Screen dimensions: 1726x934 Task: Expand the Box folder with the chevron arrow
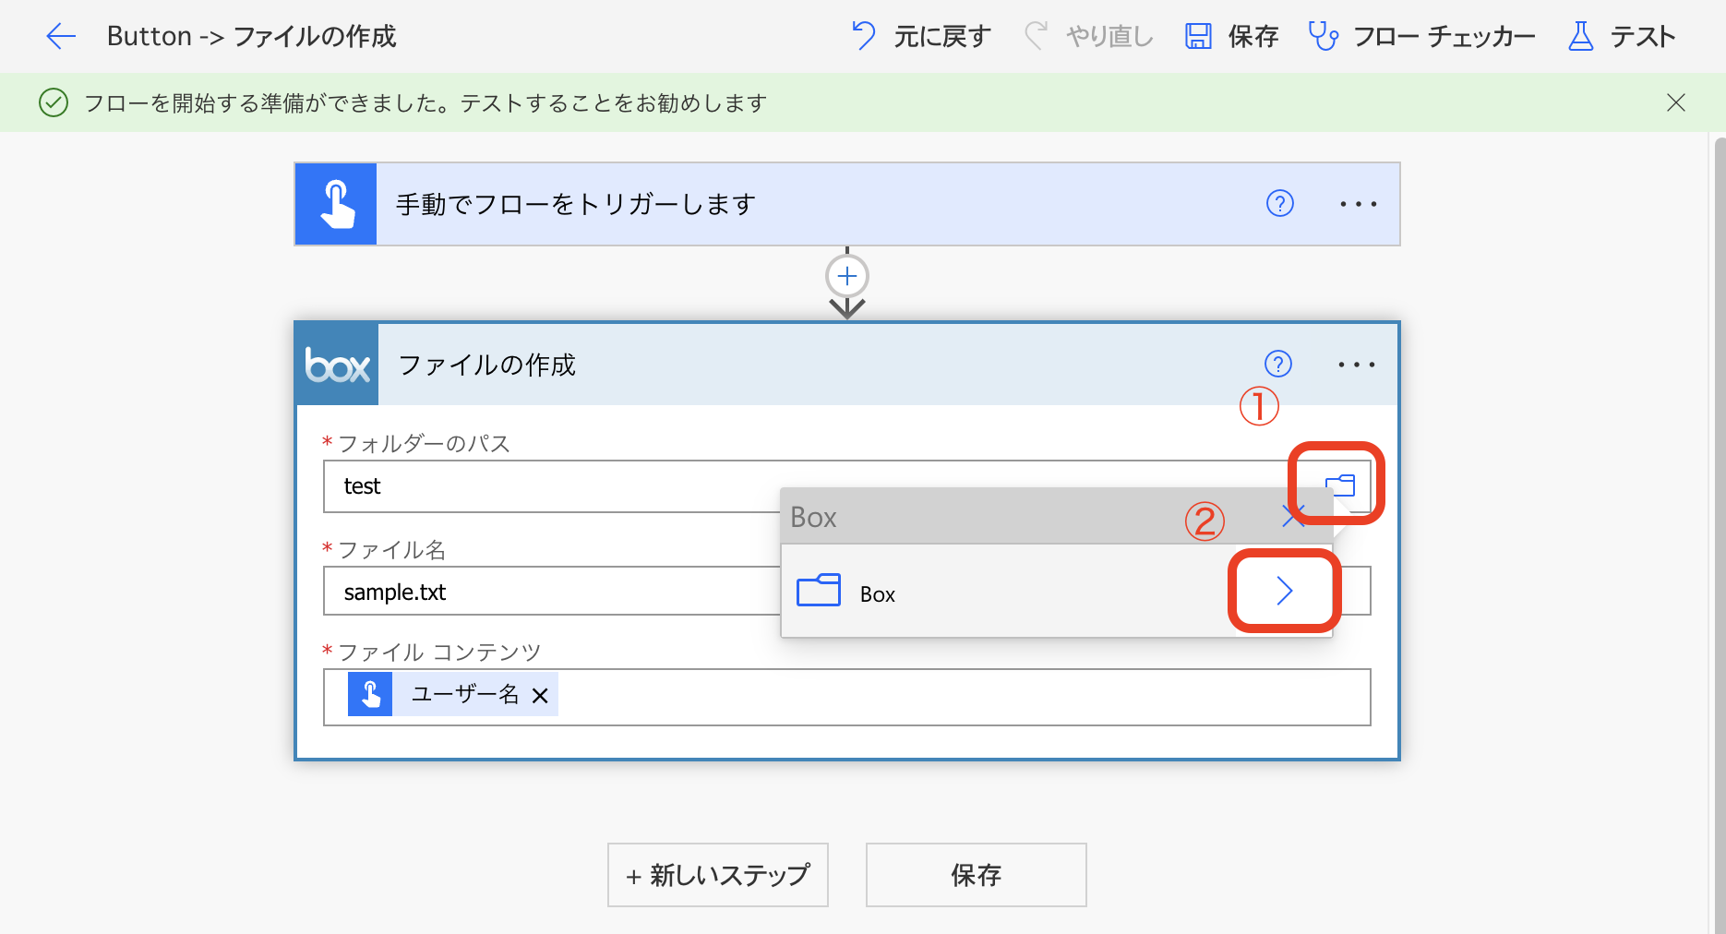(x=1283, y=591)
